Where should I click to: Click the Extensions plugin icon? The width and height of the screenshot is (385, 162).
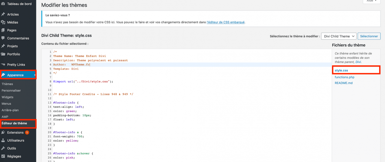pyautogui.click(x=4, y=132)
